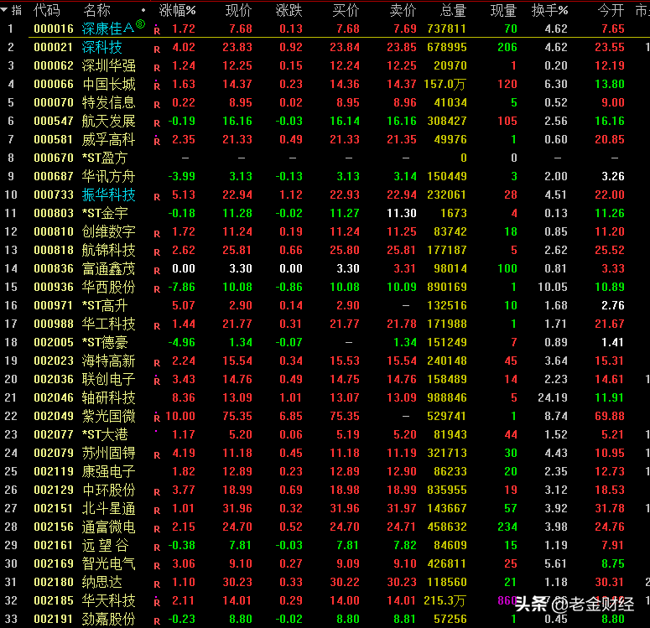Select stock code 000936
650x628 pixels.
pyautogui.click(x=54, y=287)
